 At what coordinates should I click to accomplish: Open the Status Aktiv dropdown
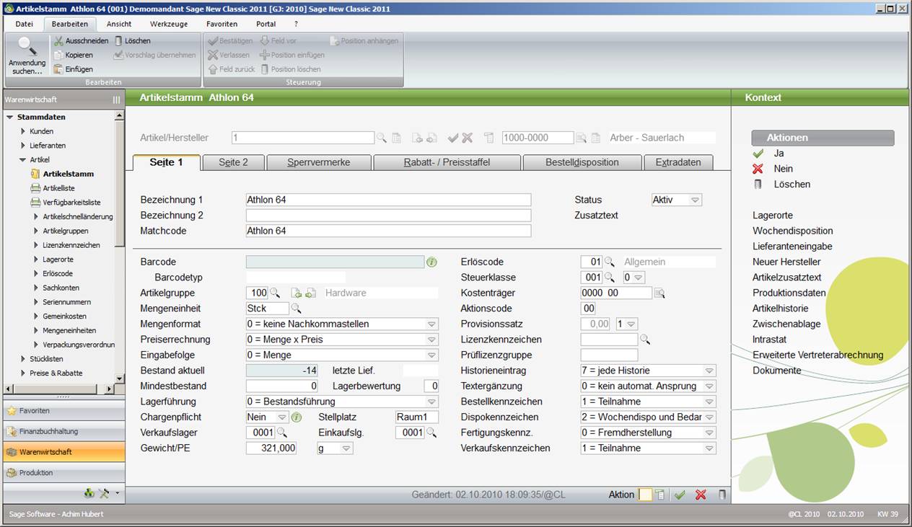695,200
